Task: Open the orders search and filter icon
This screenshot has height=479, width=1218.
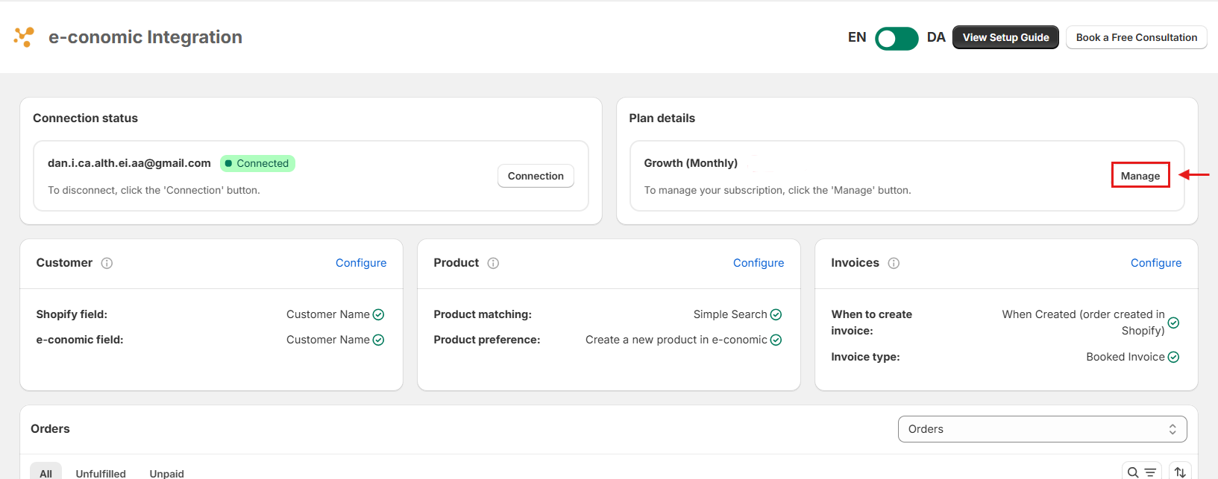Action: coord(1142,472)
